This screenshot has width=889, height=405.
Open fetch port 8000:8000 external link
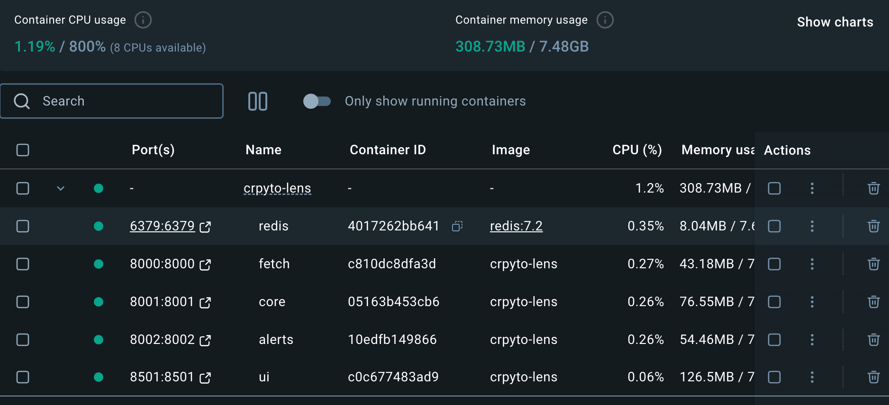point(205,264)
